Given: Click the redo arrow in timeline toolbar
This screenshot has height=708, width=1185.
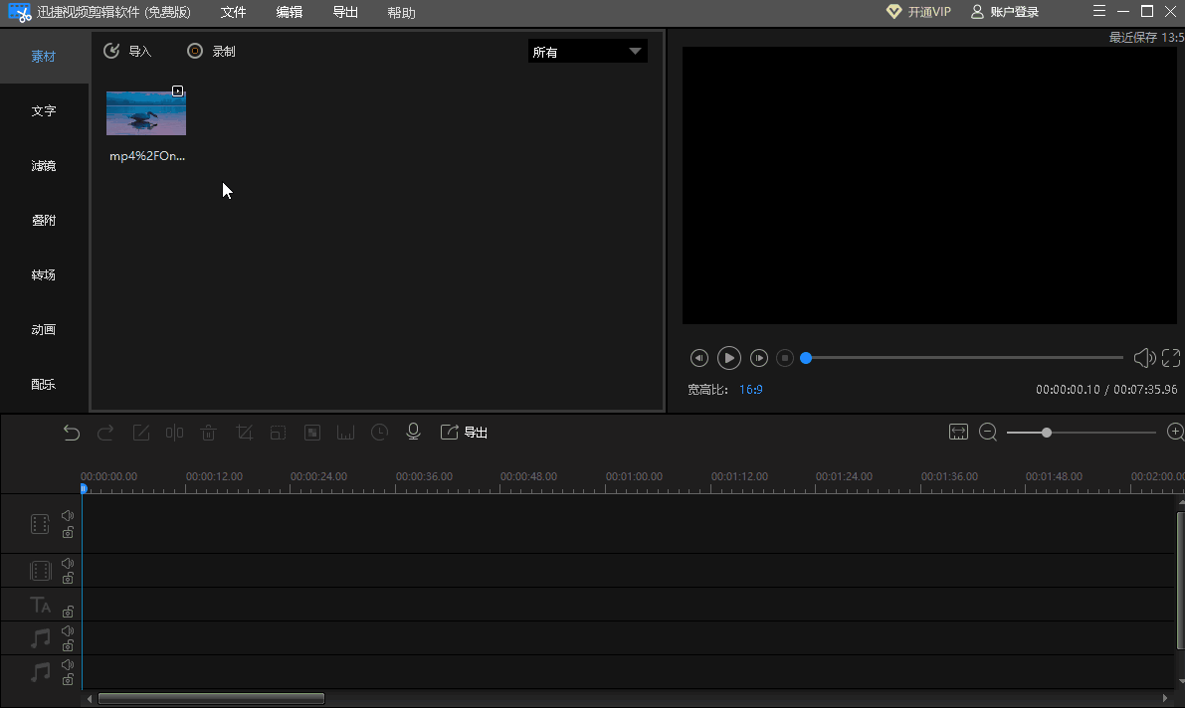Looking at the screenshot, I should [105, 433].
